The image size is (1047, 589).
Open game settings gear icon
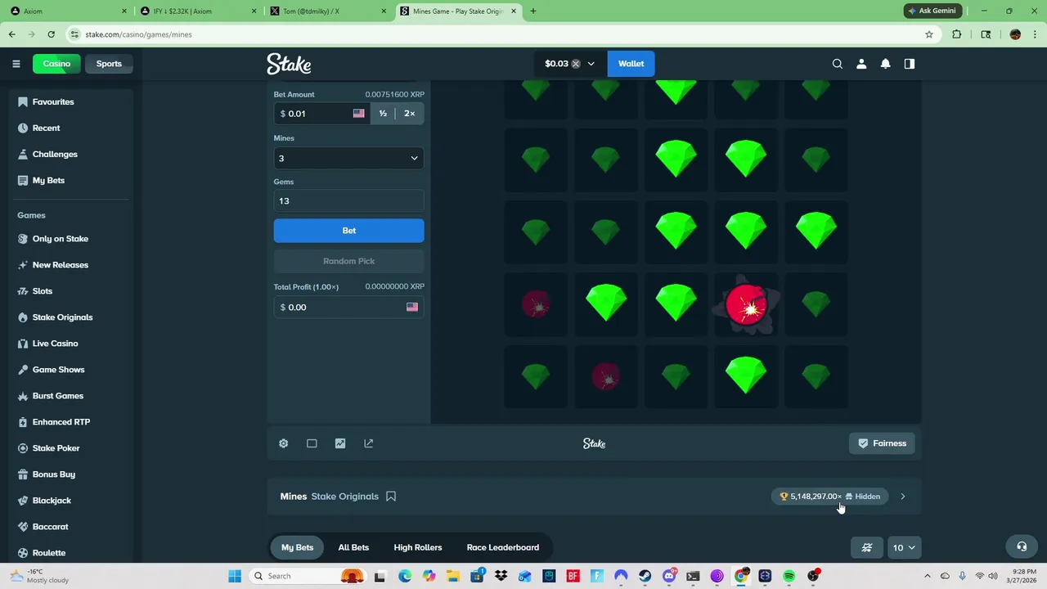283,443
